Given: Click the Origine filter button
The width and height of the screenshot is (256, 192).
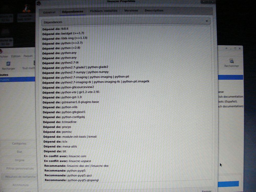Looking at the screenshot, I should (x=19, y=160).
